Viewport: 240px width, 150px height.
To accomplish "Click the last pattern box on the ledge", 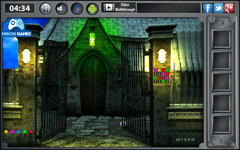I will (197, 115).
